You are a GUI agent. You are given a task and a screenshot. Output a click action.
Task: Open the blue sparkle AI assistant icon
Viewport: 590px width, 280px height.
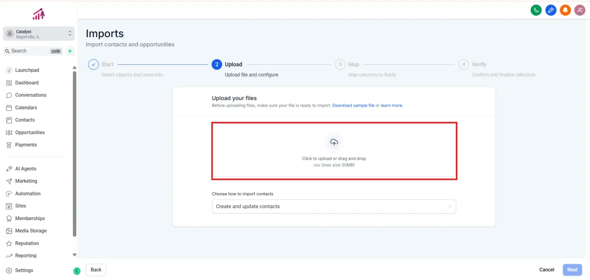551,10
